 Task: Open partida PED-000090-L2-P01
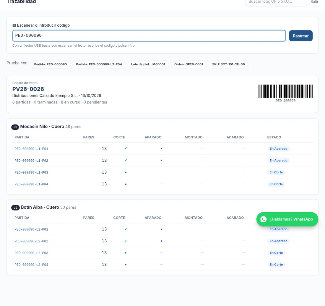click(x=31, y=229)
